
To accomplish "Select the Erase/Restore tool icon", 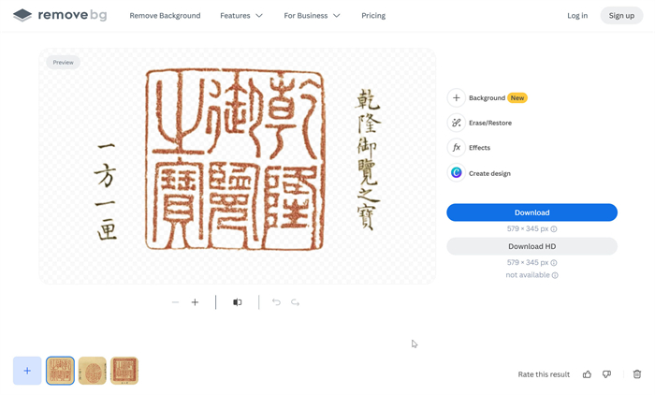I will (457, 123).
